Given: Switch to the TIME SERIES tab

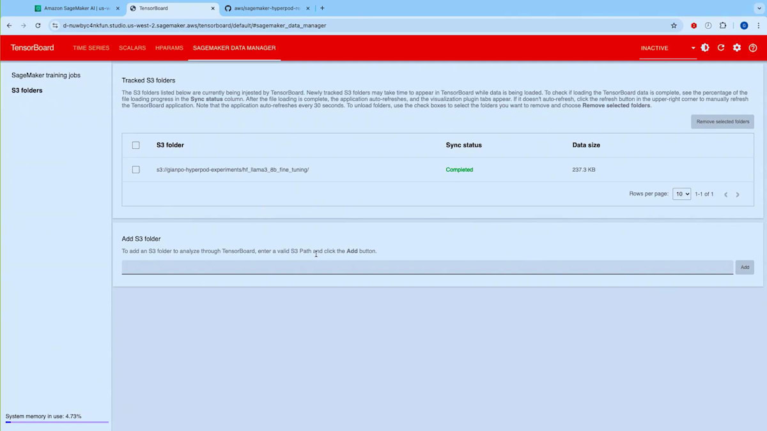Looking at the screenshot, I should point(91,48).
